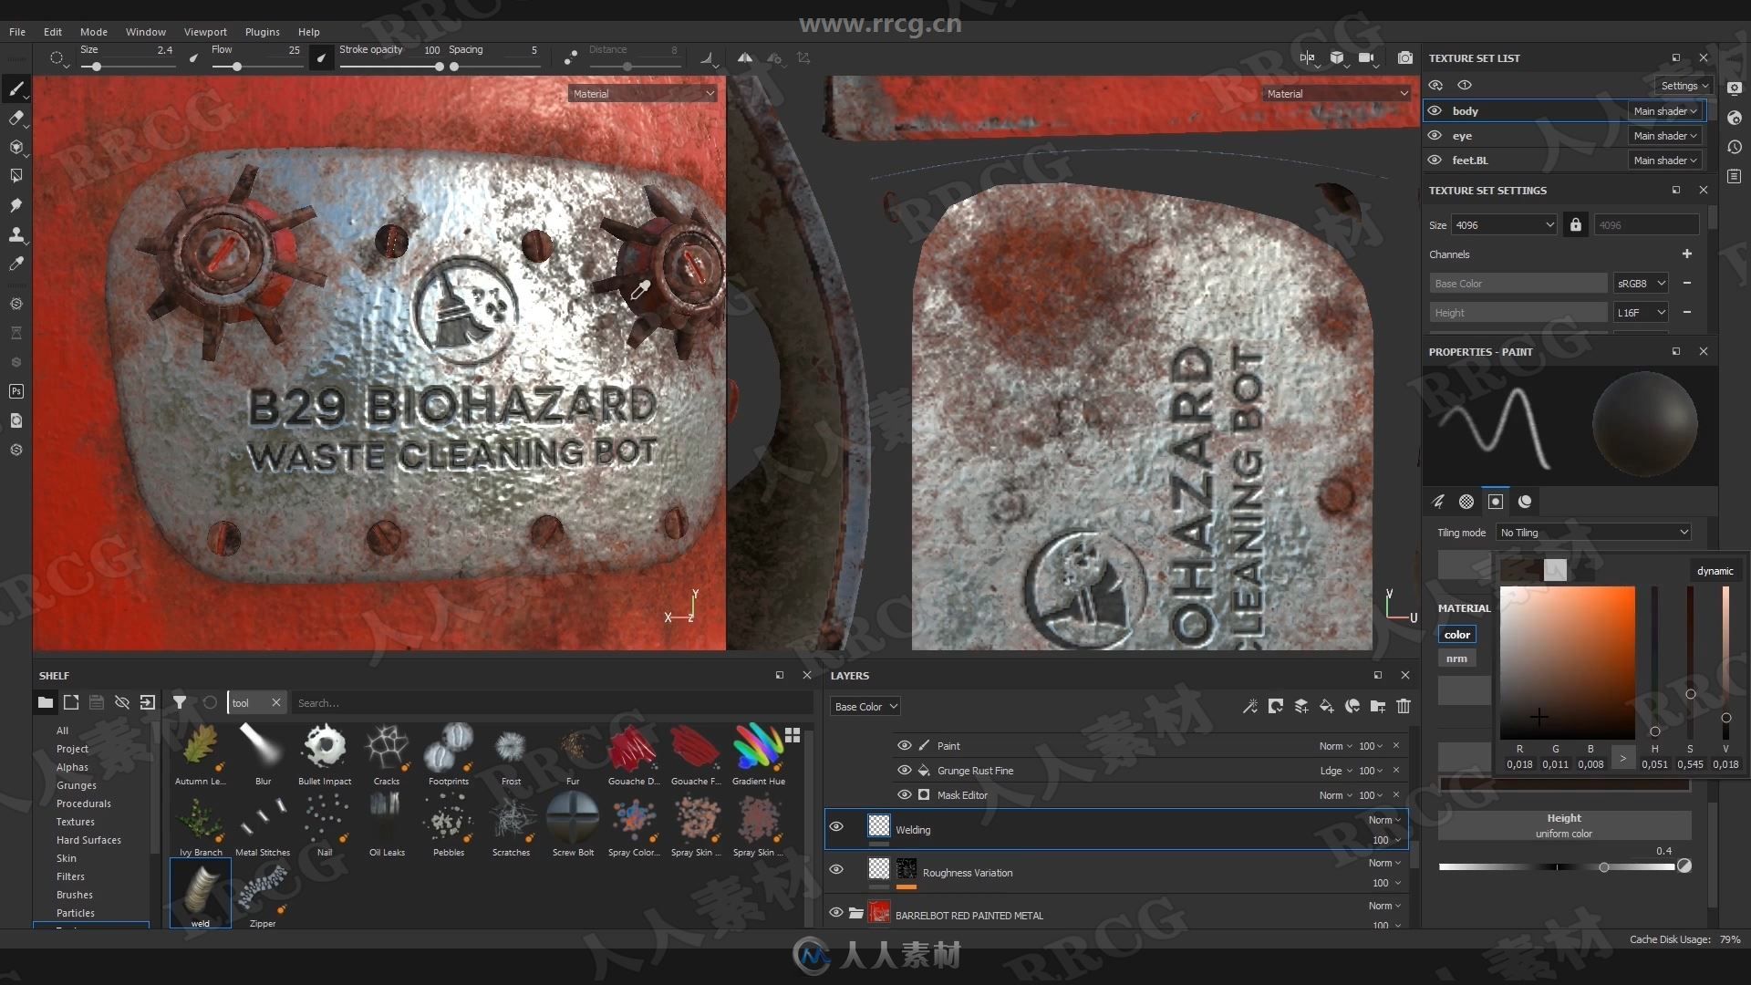This screenshot has height=985, width=1751.
Task: Hide the Welding layer
Action: [836, 826]
